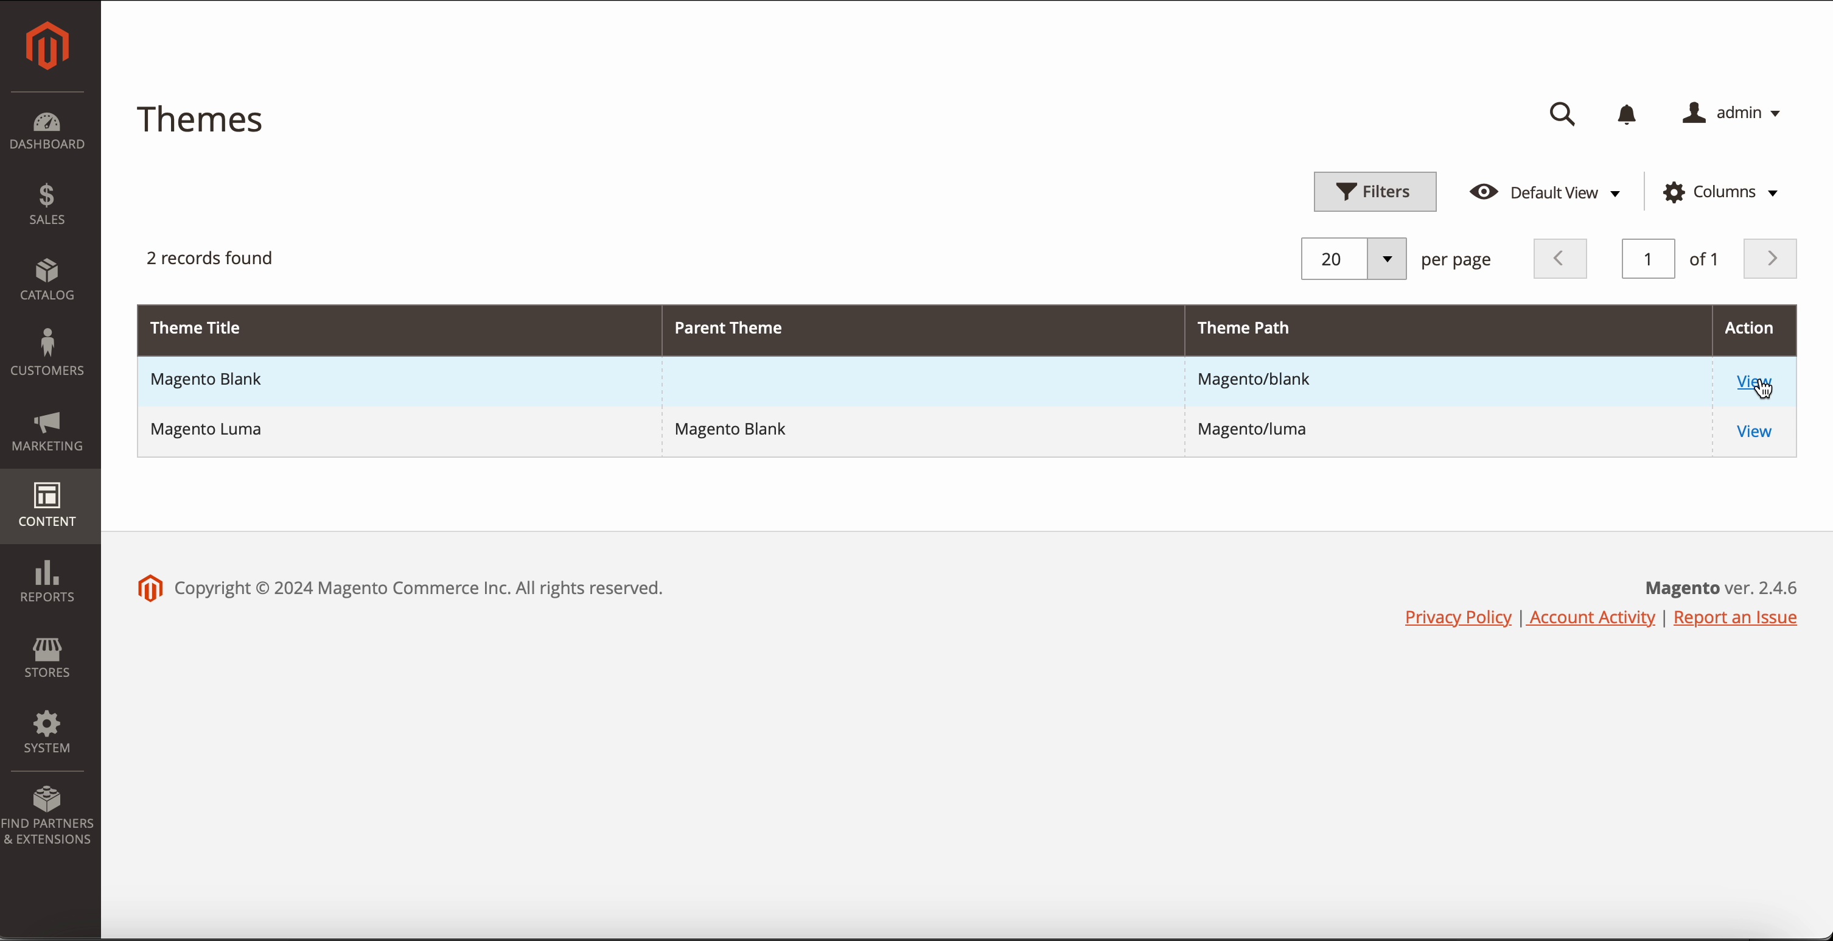
Task: Open the Marketing sidebar menu
Action: tap(47, 431)
